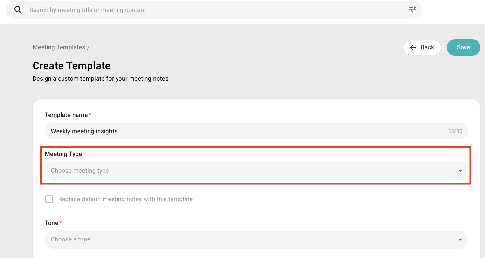Click the left arrow in Back button
The height and width of the screenshot is (258, 485).
coord(413,47)
